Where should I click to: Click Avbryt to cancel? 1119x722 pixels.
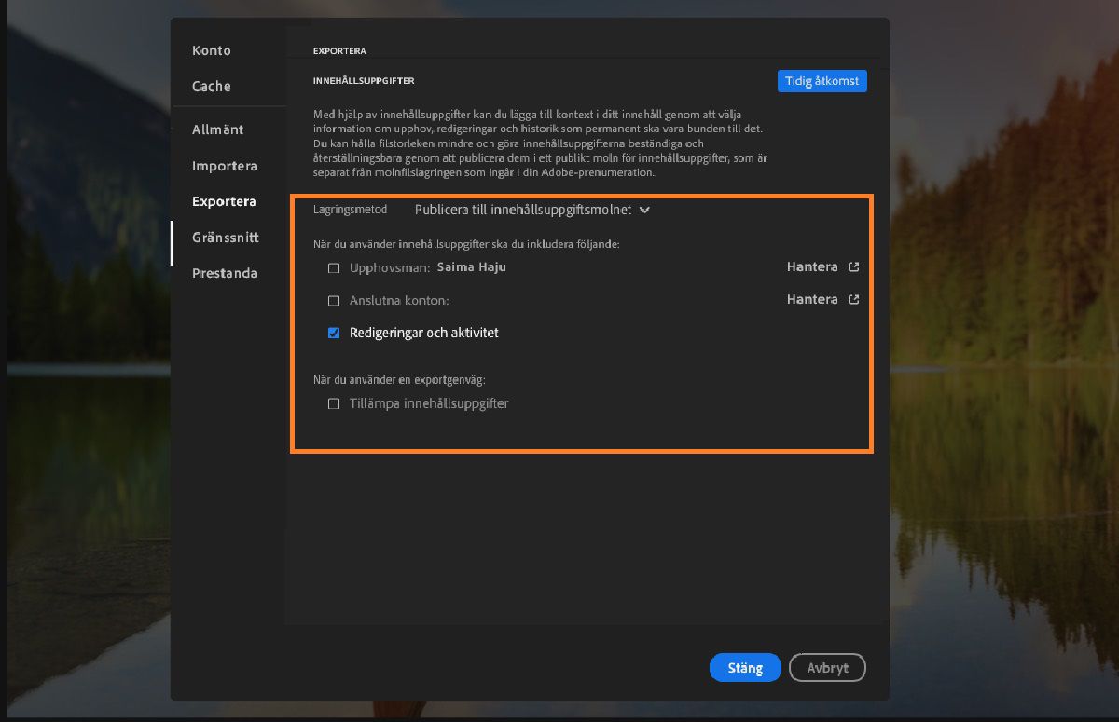coord(827,667)
